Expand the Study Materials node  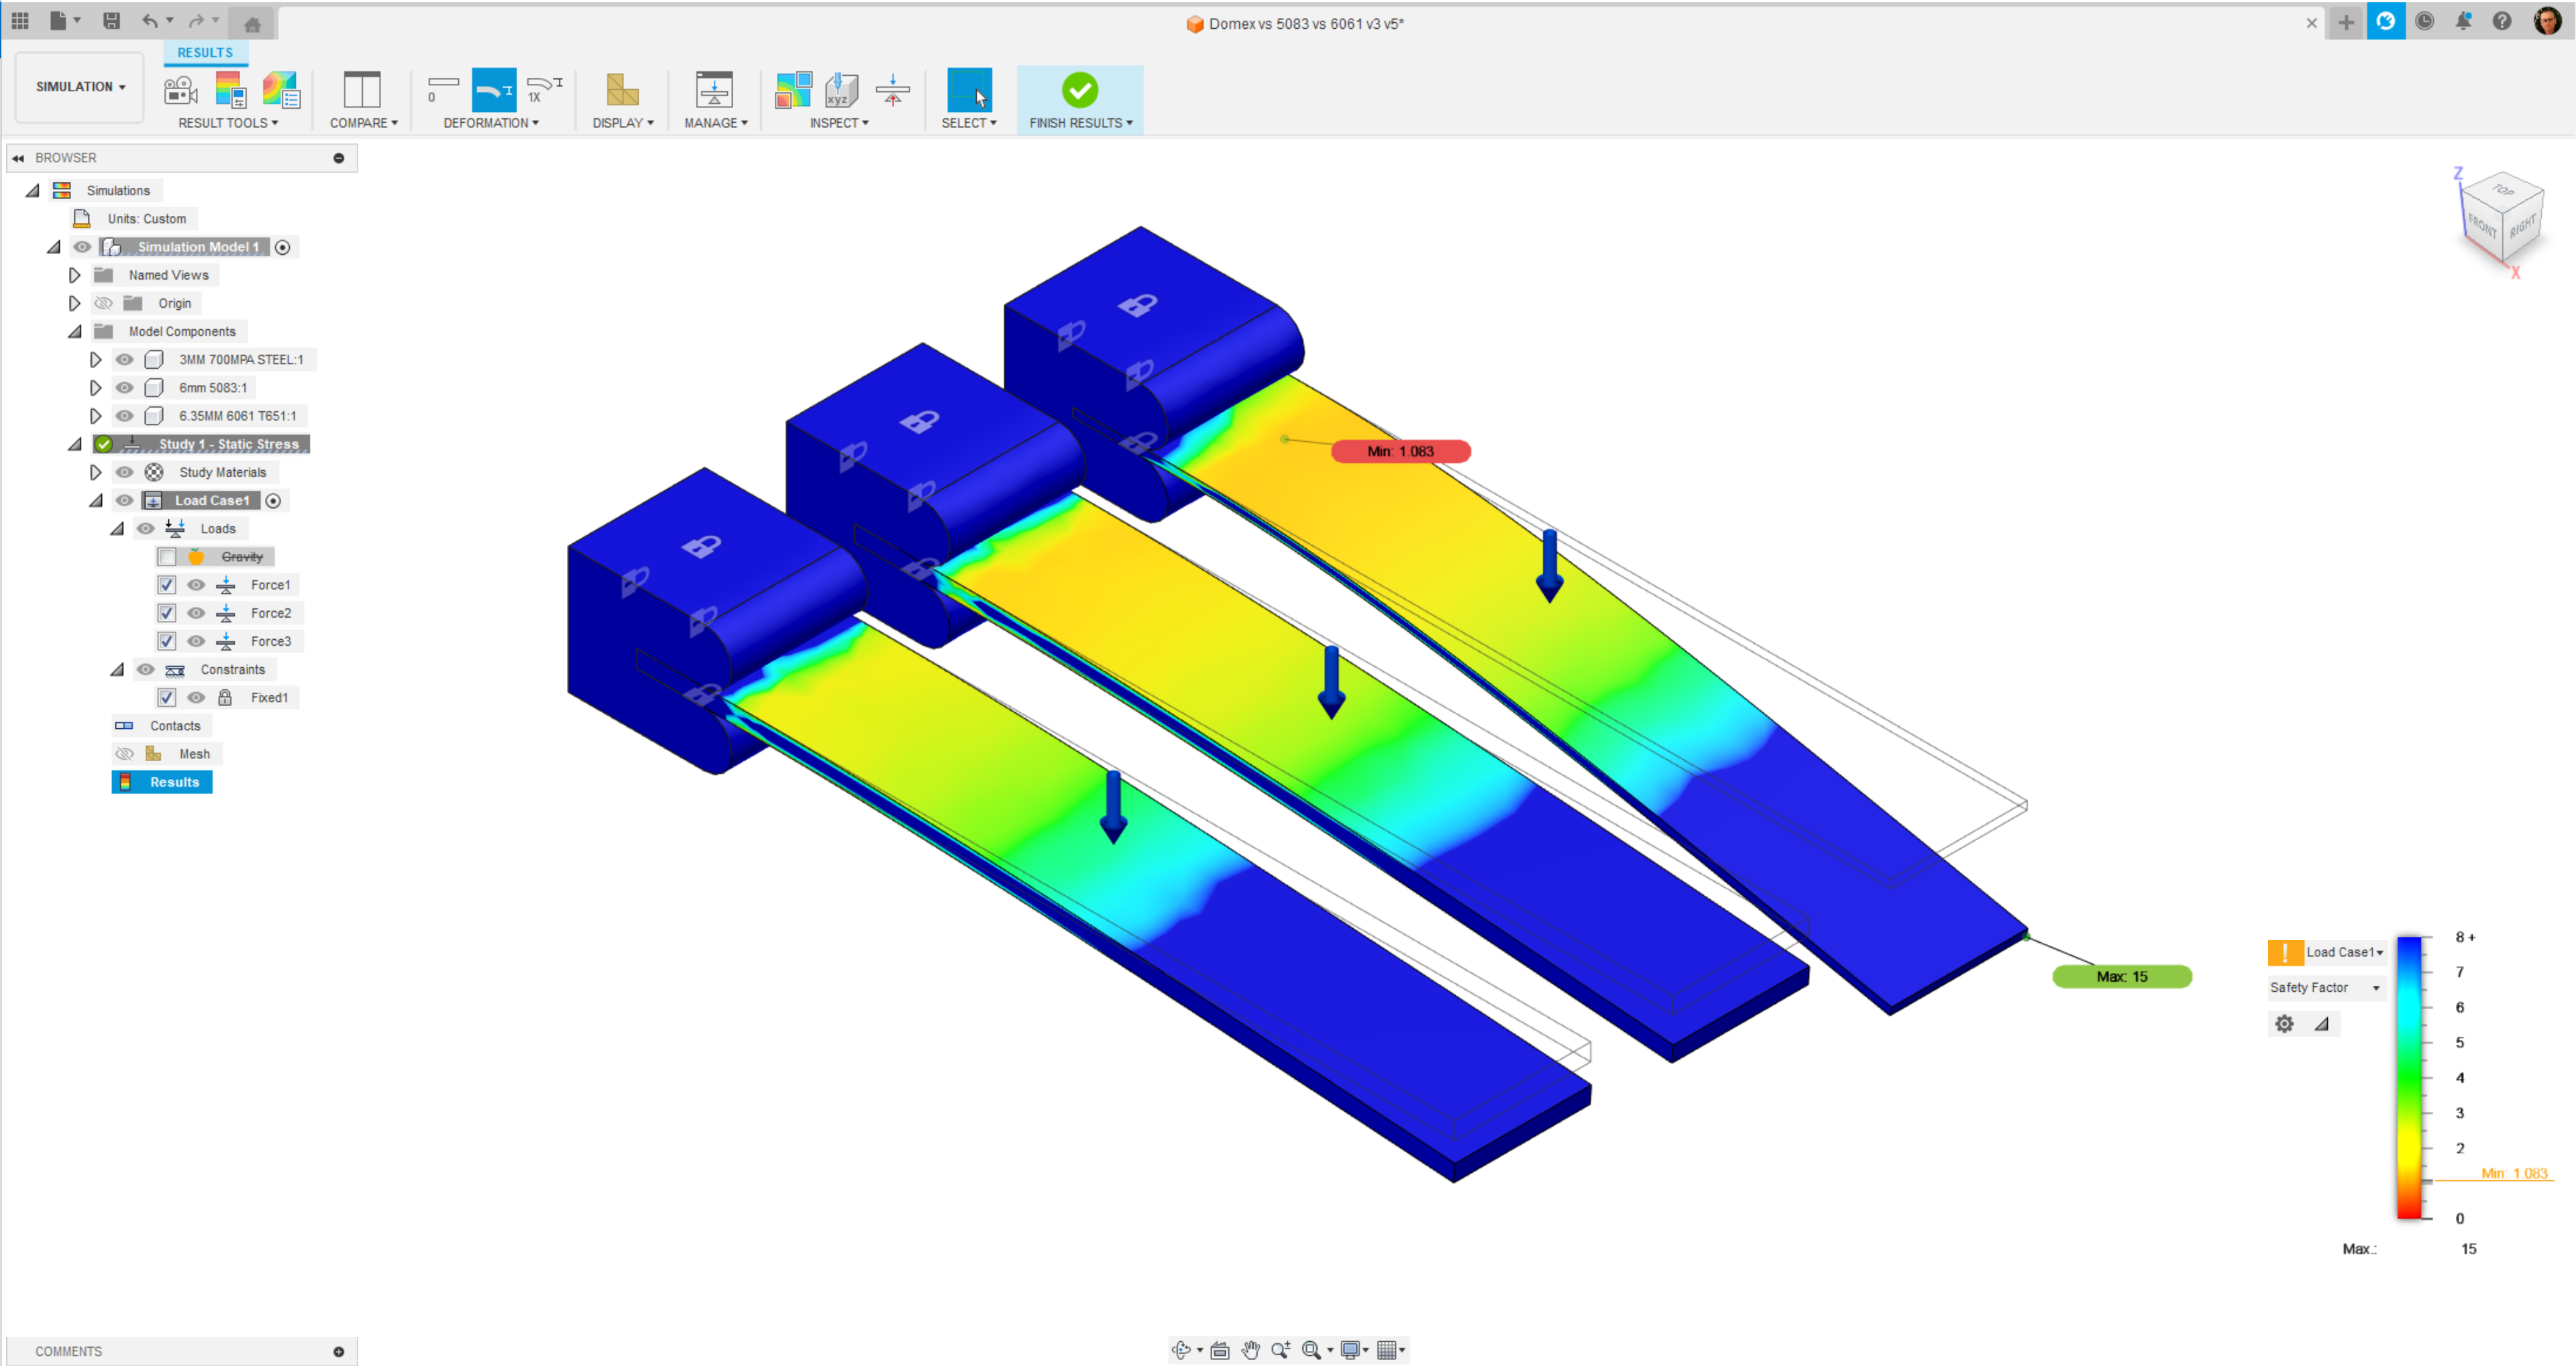click(x=95, y=472)
